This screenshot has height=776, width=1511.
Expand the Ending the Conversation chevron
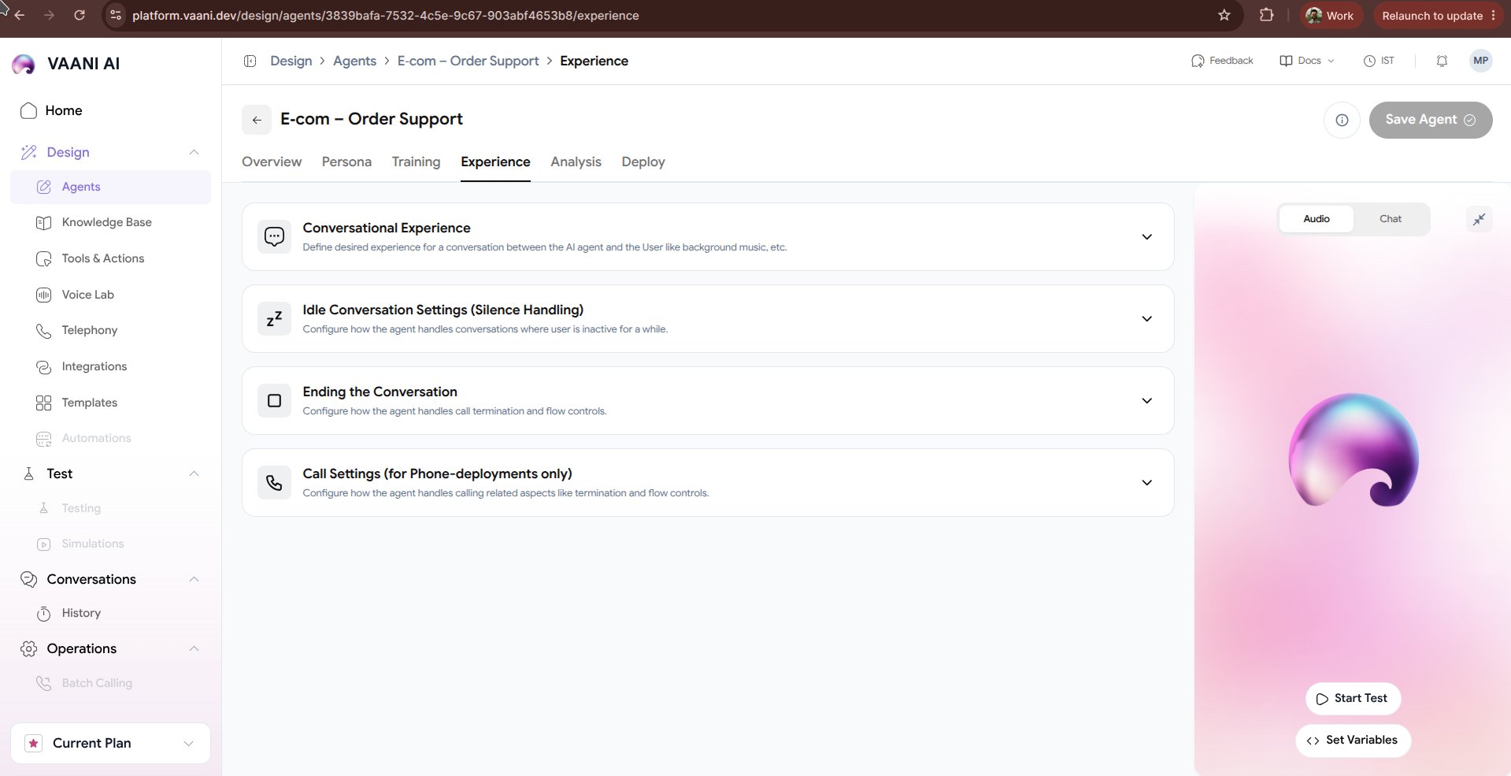coord(1146,401)
